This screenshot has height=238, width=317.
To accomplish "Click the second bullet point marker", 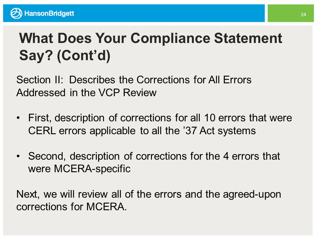I will [18, 156].
